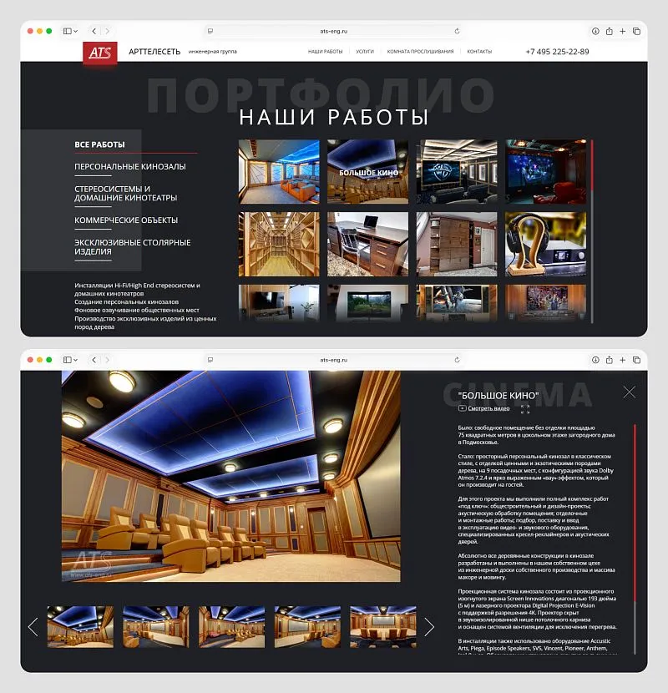Toggle sidebar icon in bottom browser window
The width and height of the screenshot is (668, 693).
tap(67, 360)
